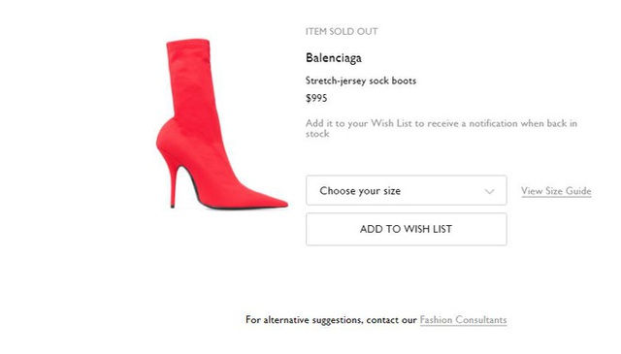This screenshot has width=621, height=354.
Task: Click the 'Choose your size' placeholder text
Action: (360, 191)
